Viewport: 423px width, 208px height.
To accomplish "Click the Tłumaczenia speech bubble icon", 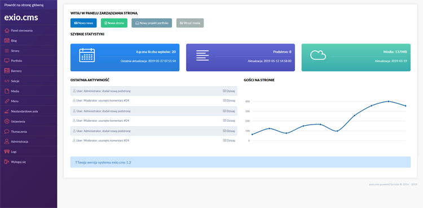I will click(7, 132).
